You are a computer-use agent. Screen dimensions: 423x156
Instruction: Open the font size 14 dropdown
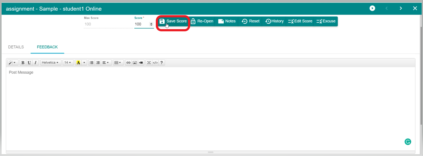pos(68,63)
